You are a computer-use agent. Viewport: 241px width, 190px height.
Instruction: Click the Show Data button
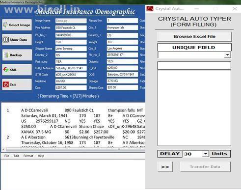17,40
